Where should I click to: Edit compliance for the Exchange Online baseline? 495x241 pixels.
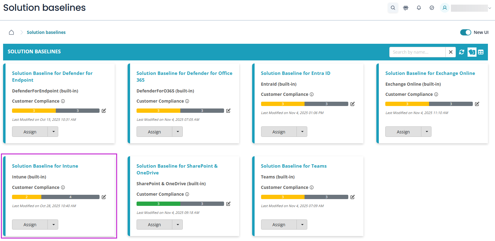[x=477, y=104]
